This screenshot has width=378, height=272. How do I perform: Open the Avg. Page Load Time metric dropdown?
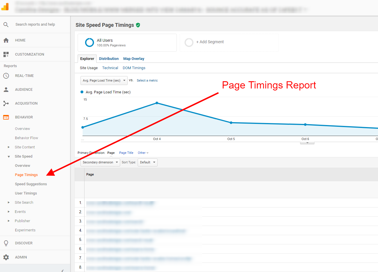tap(104, 80)
